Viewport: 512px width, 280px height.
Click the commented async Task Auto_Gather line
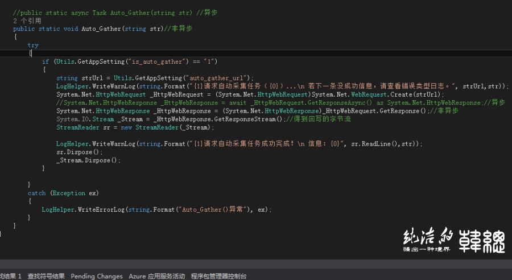[115, 13]
